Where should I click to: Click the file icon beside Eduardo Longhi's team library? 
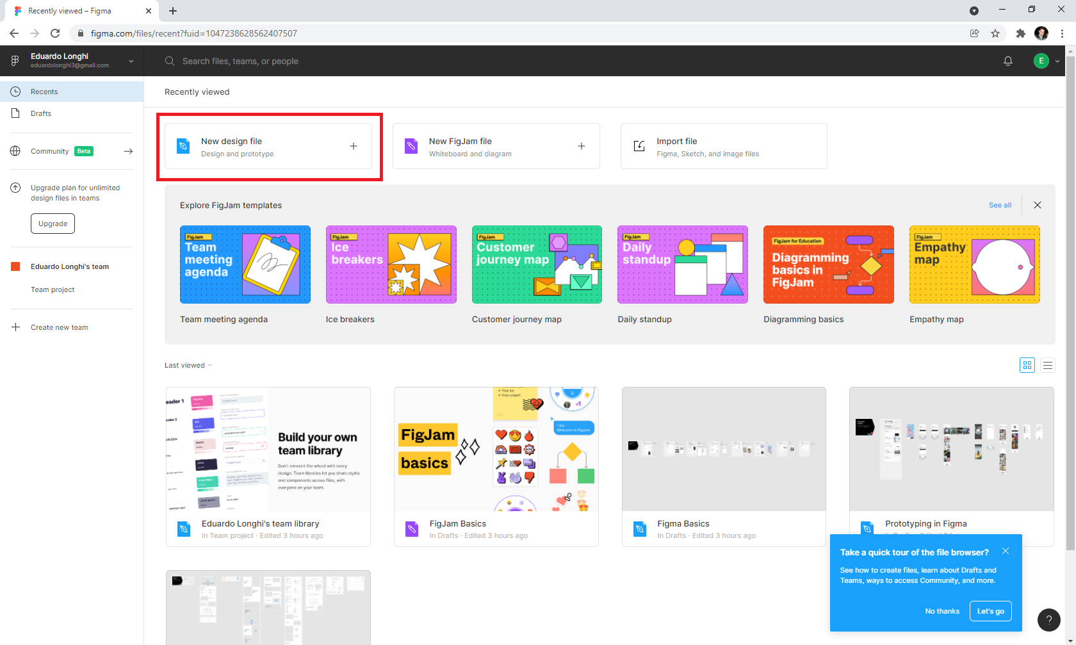tap(184, 529)
